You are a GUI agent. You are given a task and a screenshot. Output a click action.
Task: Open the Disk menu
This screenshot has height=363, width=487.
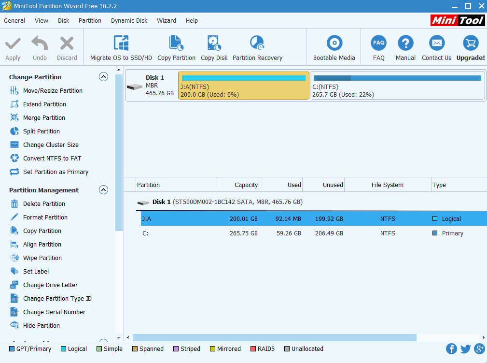pos(63,20)
